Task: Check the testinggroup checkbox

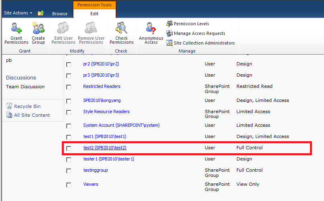Action: [69, 171]
